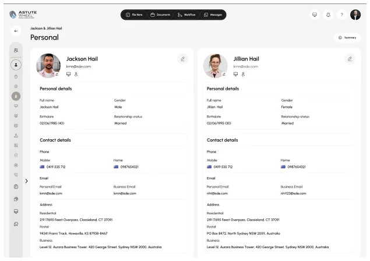Click Jillian's business address 'Level 12, Aurora Business Tower'
The width and height of the screenshot is (370, 261).
tap(267, 247)
